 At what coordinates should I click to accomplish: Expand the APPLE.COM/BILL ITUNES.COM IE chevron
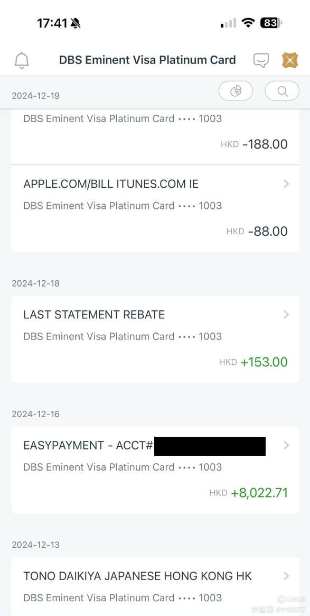[x=286, y=184]
